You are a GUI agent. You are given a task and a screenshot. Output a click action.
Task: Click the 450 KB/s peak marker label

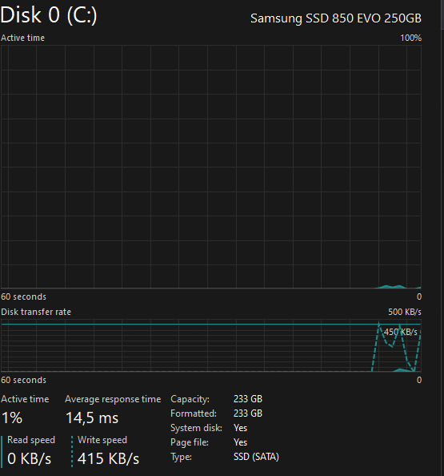(x=400, y=332)
